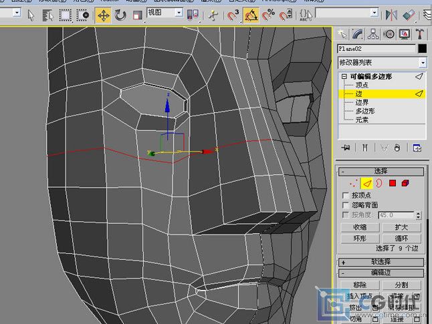Open the Select by Name list tool

48,15
